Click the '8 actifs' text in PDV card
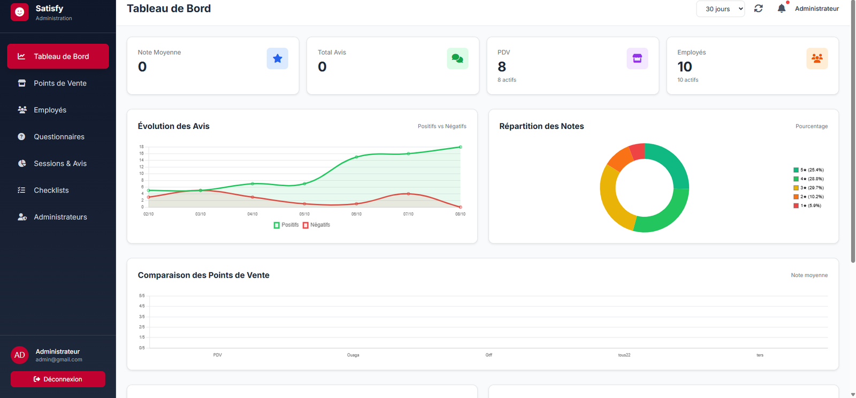This screenshot has width=856, height=398. click(507, 80)
